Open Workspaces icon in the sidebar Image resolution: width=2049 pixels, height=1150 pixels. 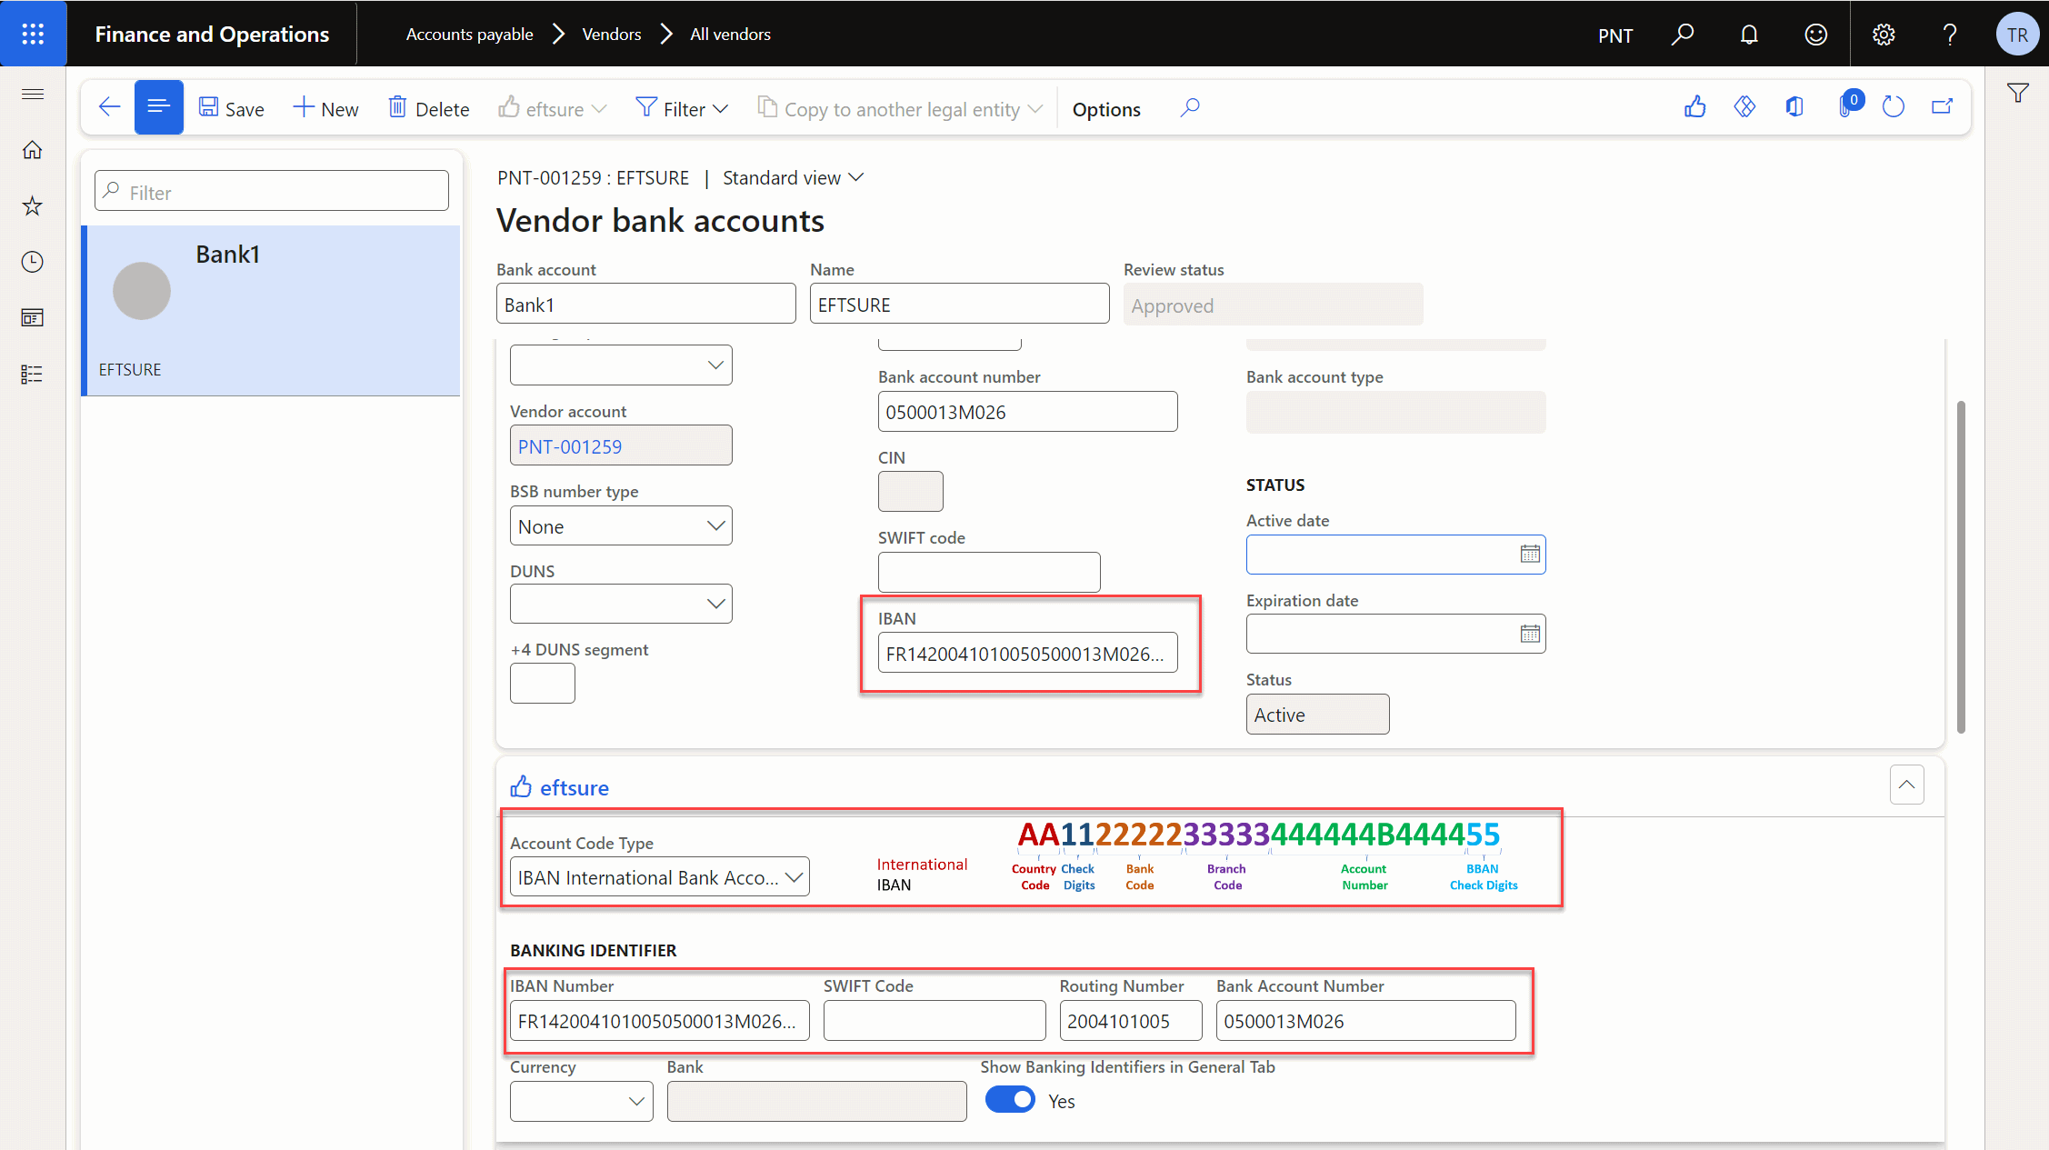[x=33, y=317]
